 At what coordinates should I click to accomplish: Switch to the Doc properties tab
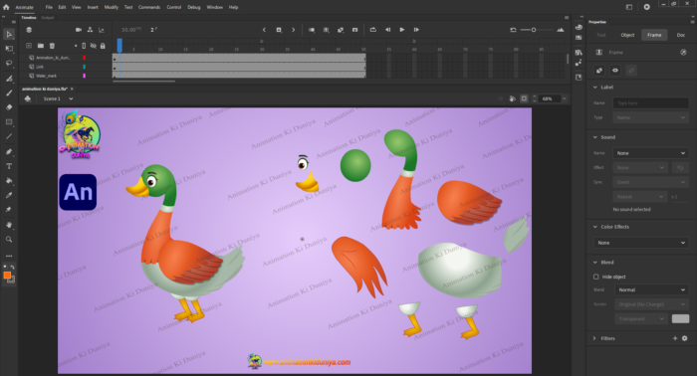680,35
